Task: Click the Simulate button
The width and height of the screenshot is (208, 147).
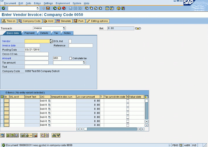Action: point(64,21)
